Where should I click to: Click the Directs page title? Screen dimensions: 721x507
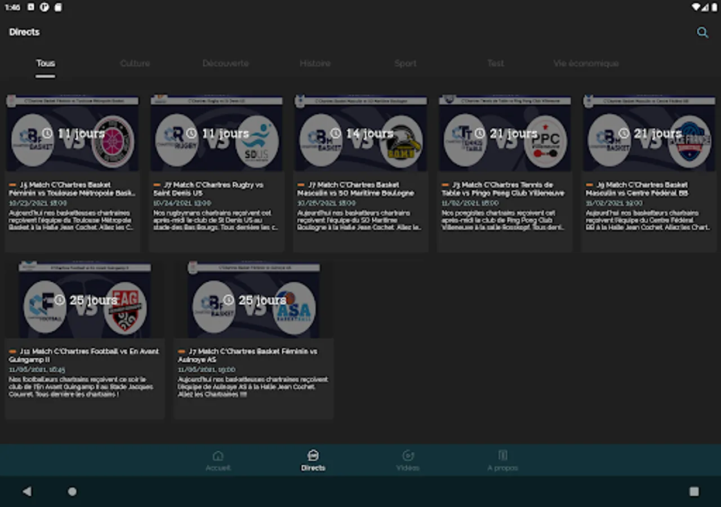tap(24, 32)
